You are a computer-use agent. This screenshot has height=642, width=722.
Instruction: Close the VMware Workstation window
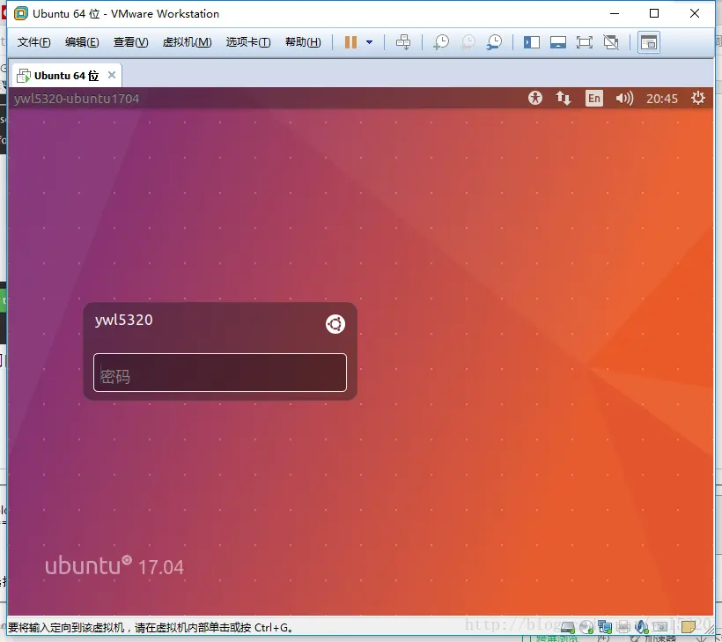(695, 13)
